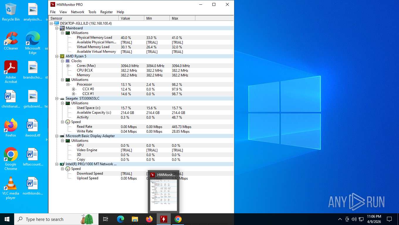Open the File menu

point(53,12)
